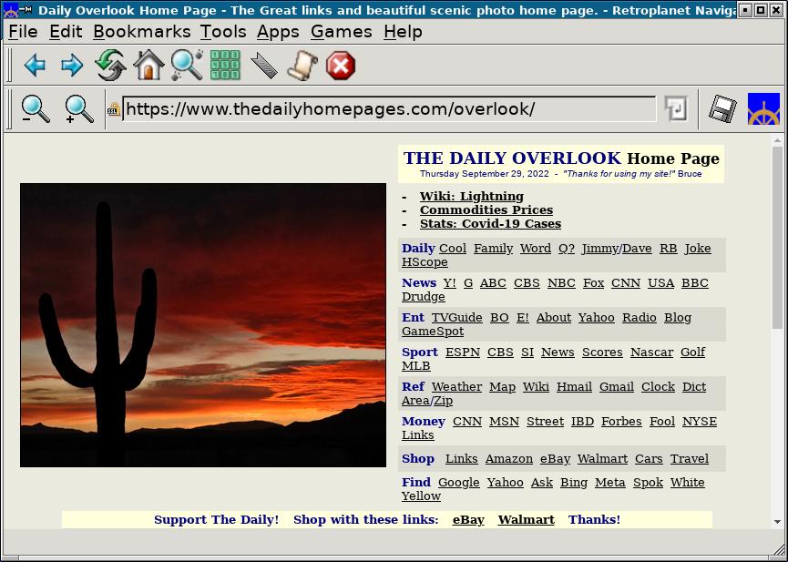788x562 pixels.
Task: Click the bold Walmart support link
Action: [526, 520]
